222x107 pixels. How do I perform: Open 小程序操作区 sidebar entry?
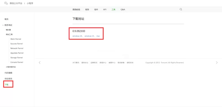pyautogui.click(x=11, y=67)
